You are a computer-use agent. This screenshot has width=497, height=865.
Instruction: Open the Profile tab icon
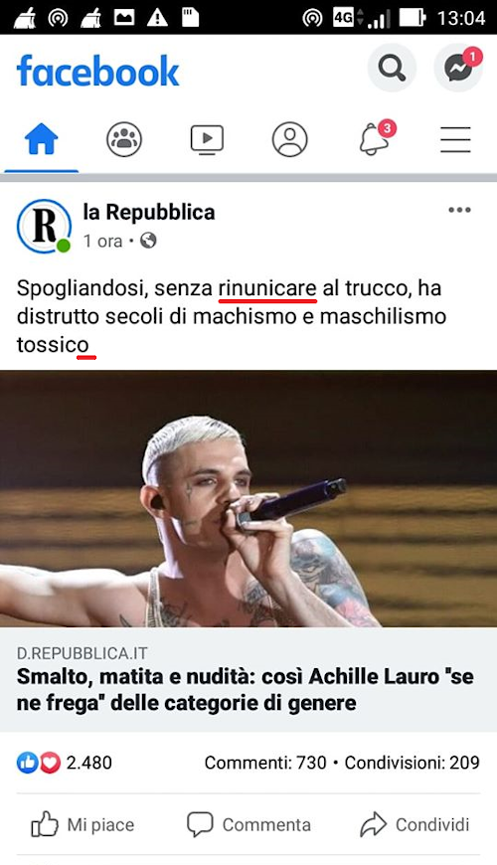289,139
